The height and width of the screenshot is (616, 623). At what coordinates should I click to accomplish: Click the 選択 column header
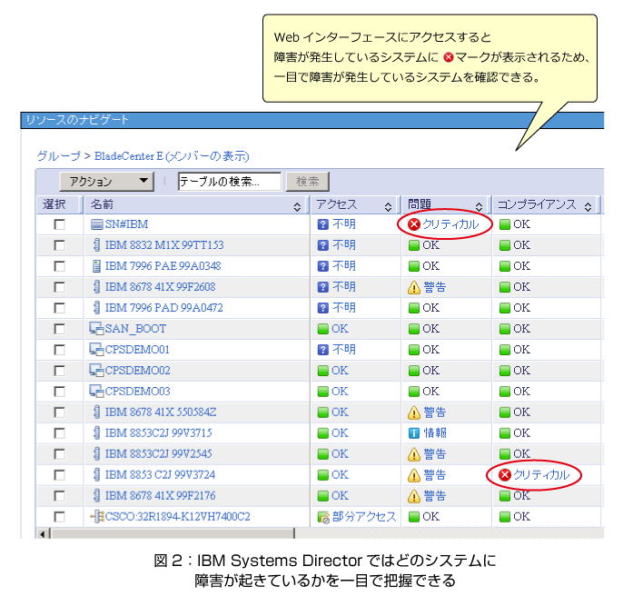coord(54,204)
